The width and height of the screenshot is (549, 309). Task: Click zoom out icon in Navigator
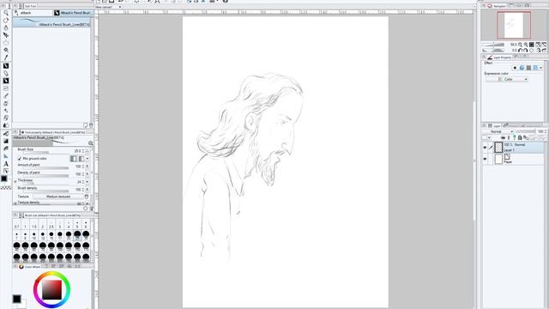coord(521,45)
